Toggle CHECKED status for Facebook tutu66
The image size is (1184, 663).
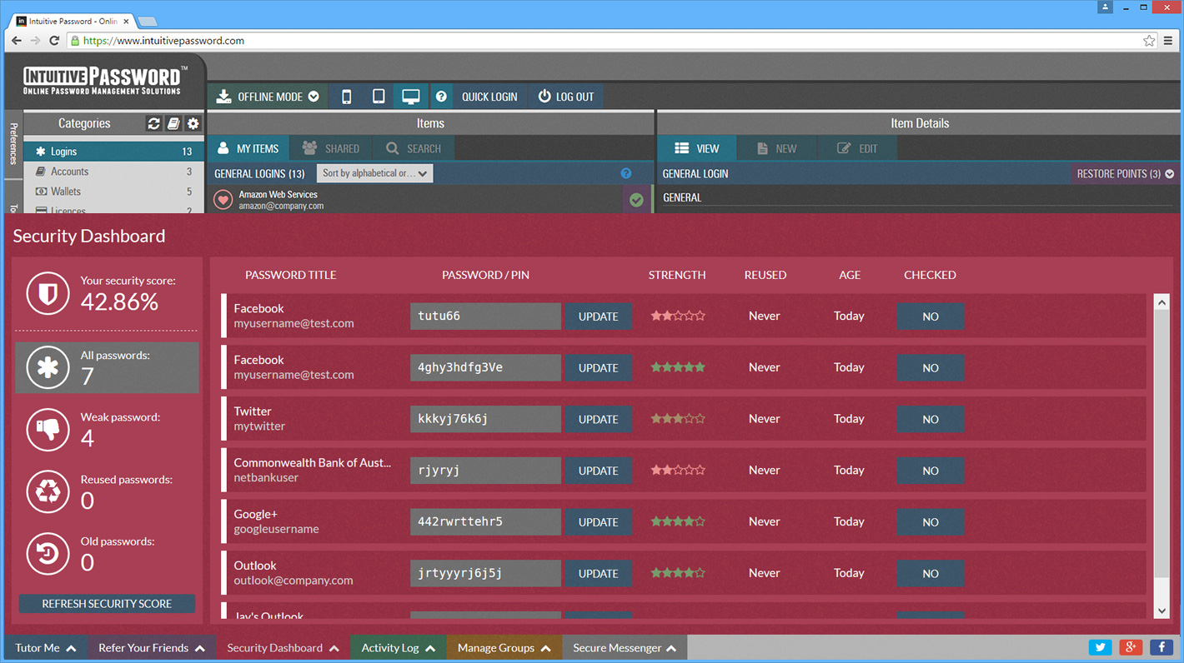(931, 317)
